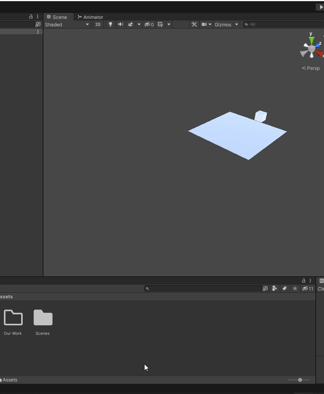The height and width of the screenshot is (394, 324).
Task: Open the Gizmos dropdown arrow
Action: click(237, 24)
